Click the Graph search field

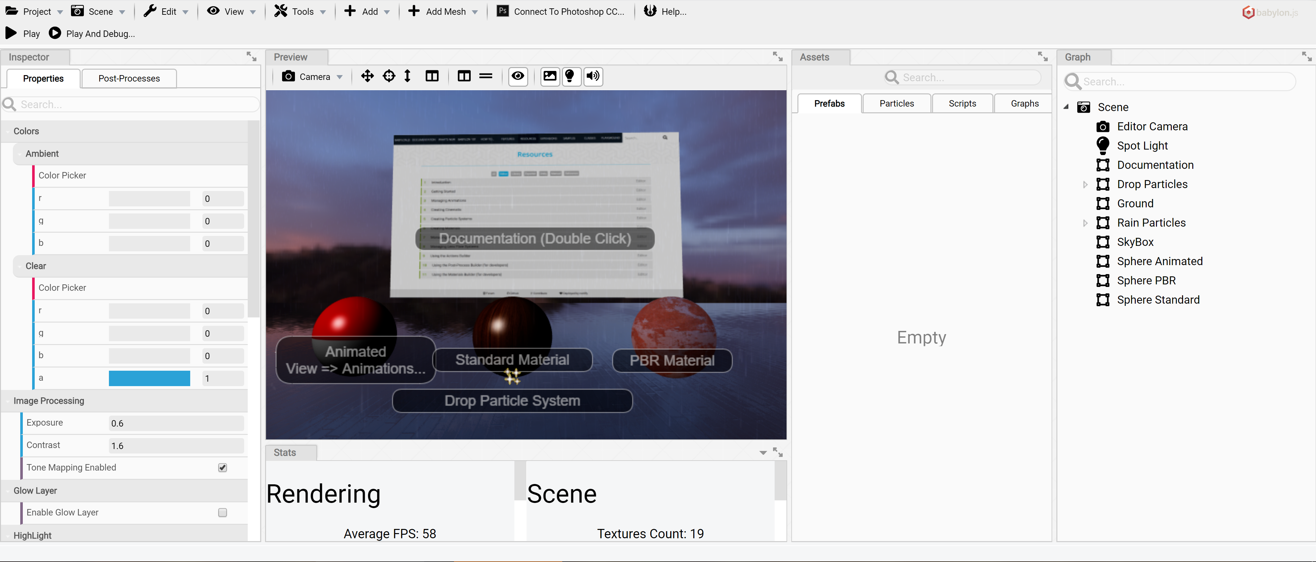pyautogui.click(x=1179, y=82)
